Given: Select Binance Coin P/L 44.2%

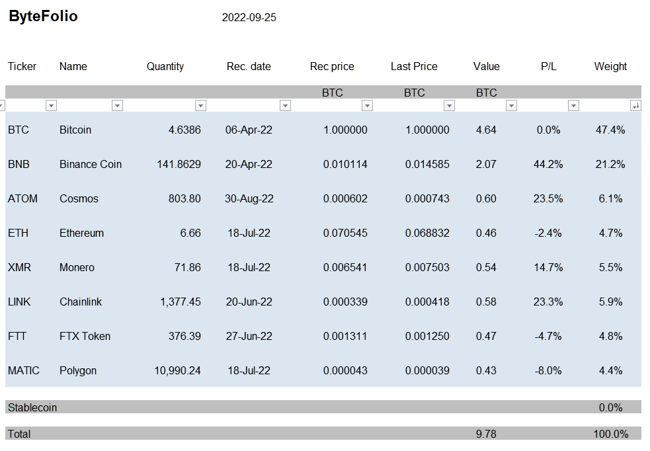Looking at the screenshot, I should (x=548, y=164).
